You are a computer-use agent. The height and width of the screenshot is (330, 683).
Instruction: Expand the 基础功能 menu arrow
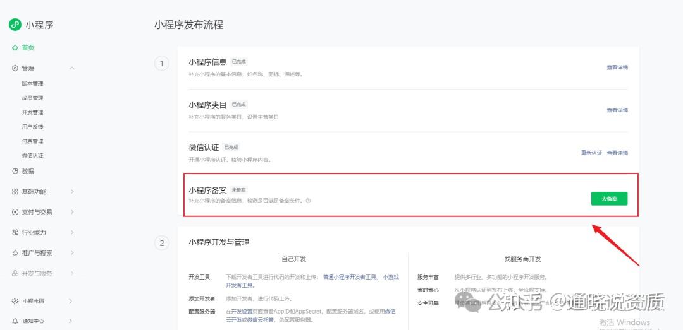(x=72, y=192)
